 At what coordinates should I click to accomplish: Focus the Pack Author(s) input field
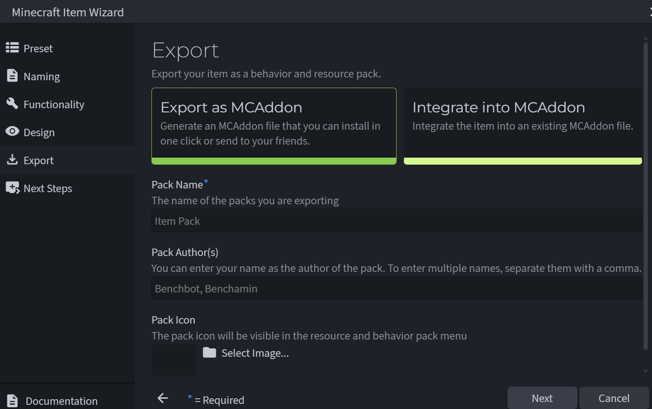point(397,288)
